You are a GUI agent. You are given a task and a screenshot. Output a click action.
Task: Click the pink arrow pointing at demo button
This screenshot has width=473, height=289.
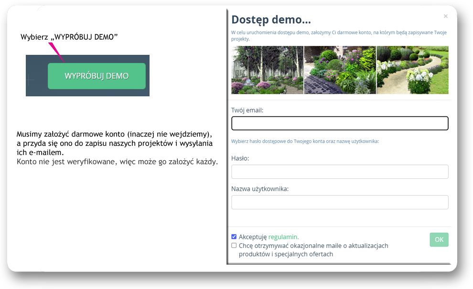(x=56, y=52)
